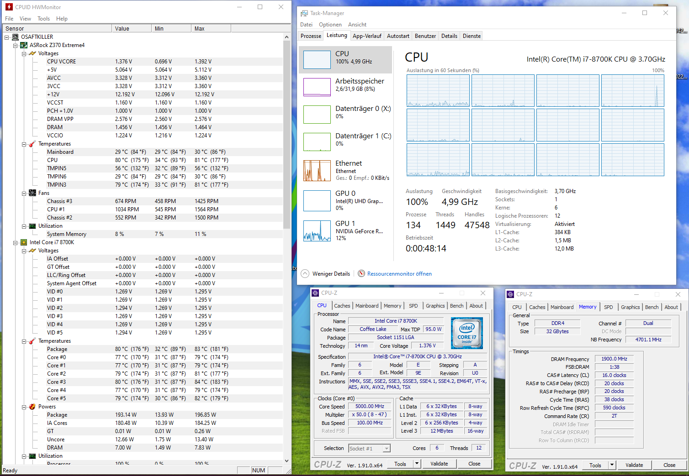Viewport: 689px width, 476px height.
Task: Collapse the Powers group
Action: pyautogui.click(x=24, y=407)
